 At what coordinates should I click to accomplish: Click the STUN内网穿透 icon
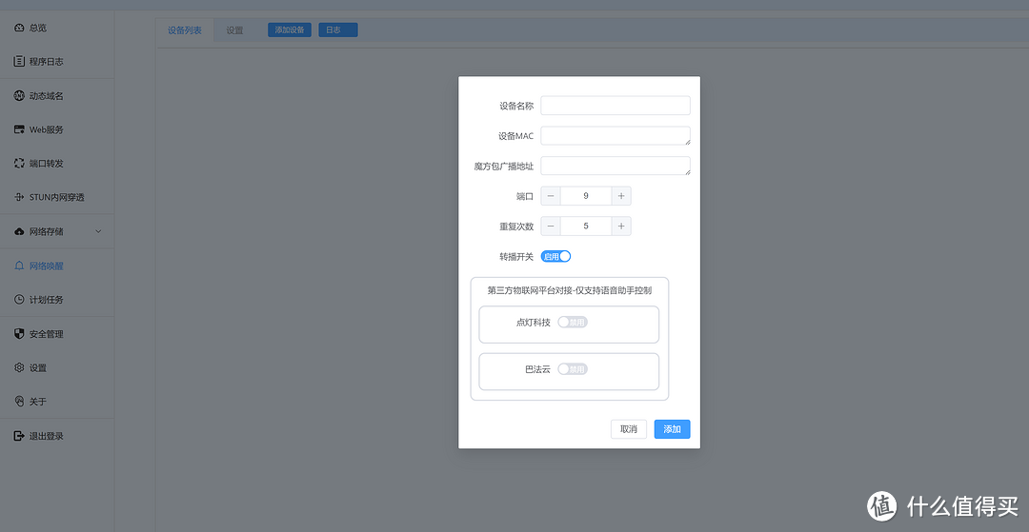point(19,197)
